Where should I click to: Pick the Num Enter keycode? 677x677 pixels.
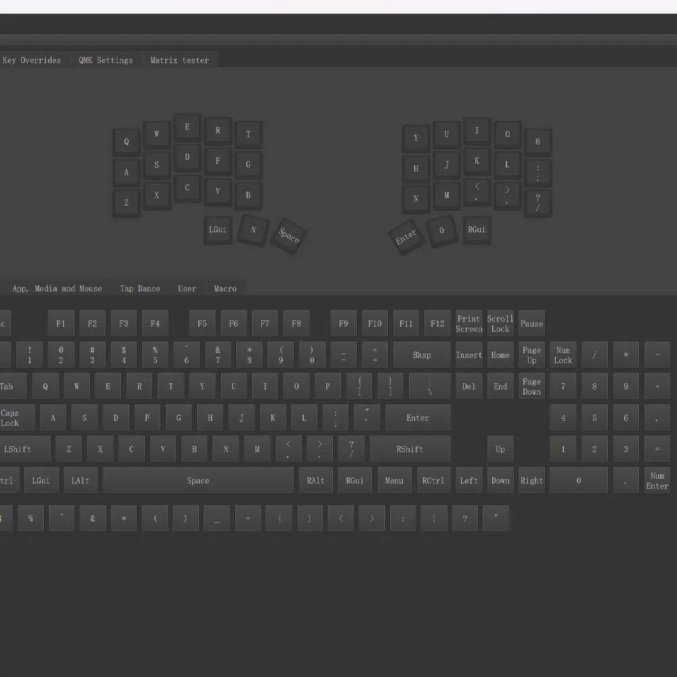point(657,481)
